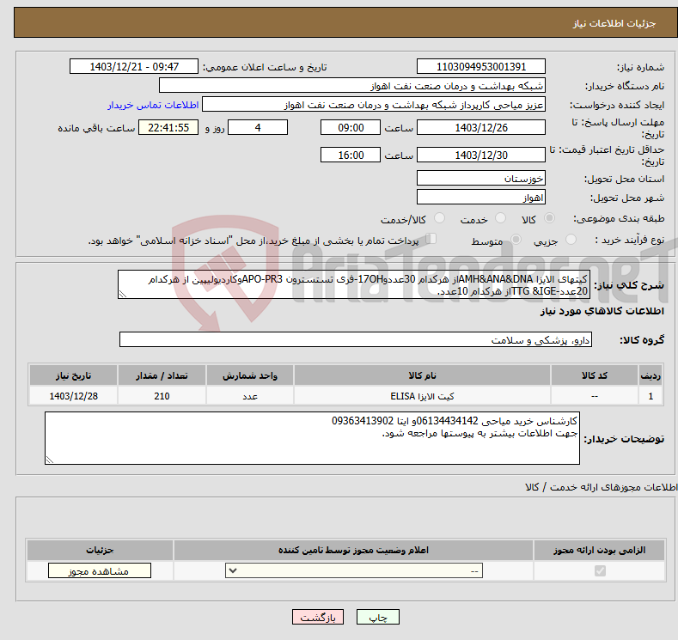
Task: Click the remaining time field 22:41:55
Action: click(x=168, y=127)
